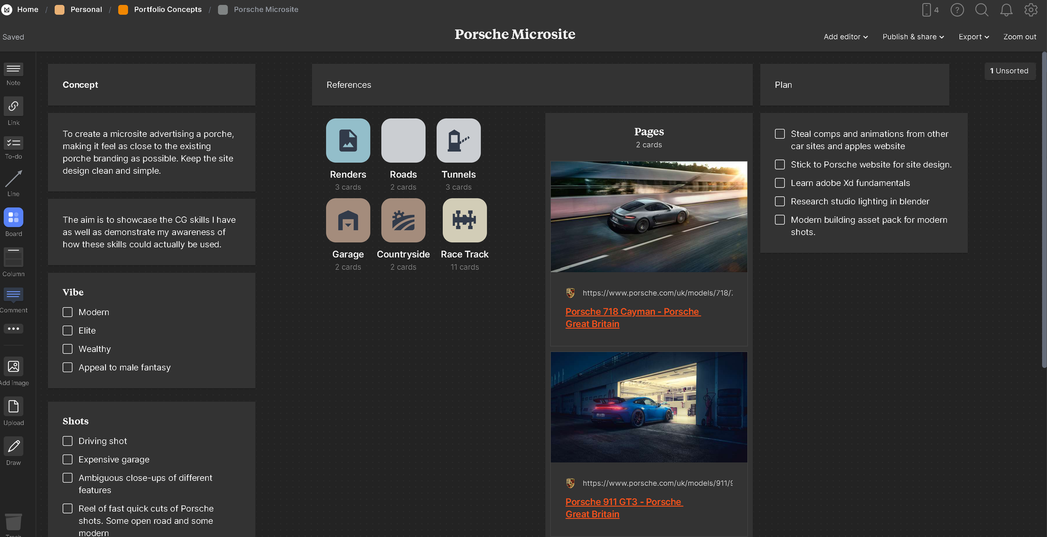Click the Zoom out button
Image resolution: width=1047 pixels, height=537 pixels.
point(1020,37)
